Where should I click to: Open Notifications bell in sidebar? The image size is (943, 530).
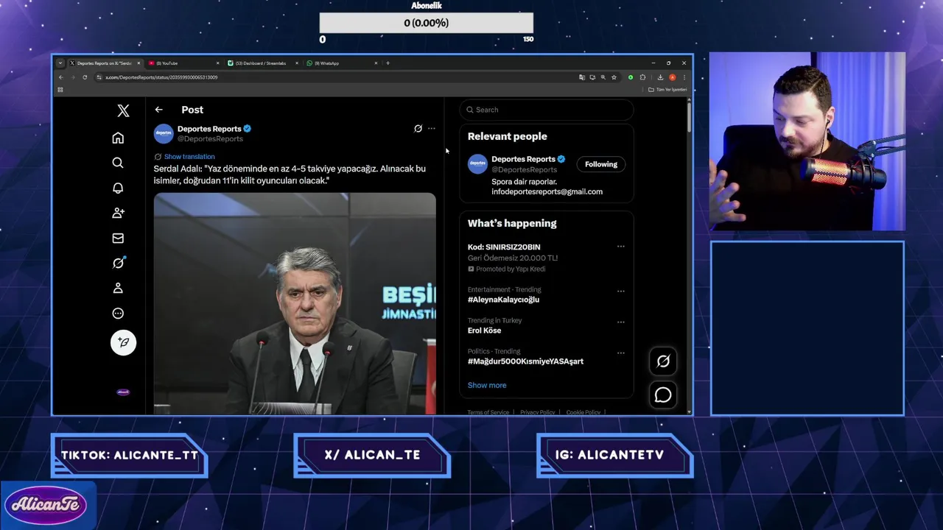(118, 188)
